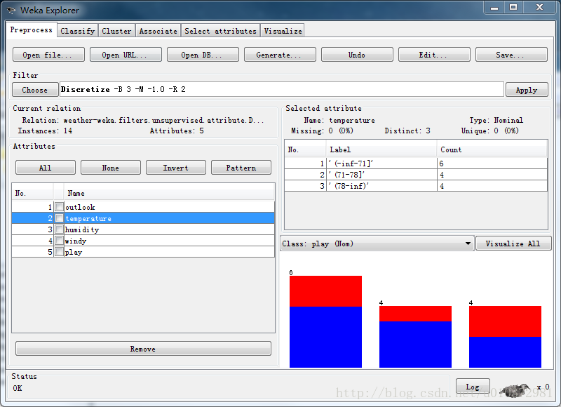Click the Generate... button
Screen dimensions: 561x407
click(x=280, y=55)
